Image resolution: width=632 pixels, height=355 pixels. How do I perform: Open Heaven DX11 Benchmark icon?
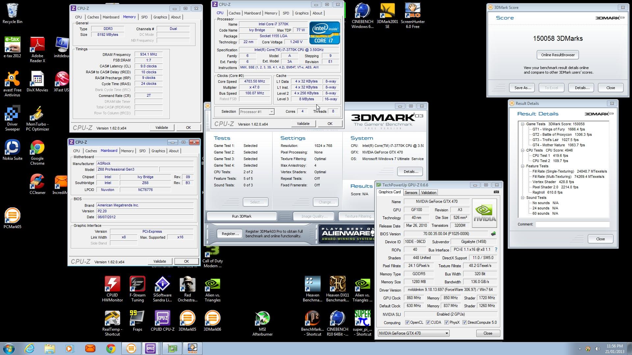tap(337, 289)
